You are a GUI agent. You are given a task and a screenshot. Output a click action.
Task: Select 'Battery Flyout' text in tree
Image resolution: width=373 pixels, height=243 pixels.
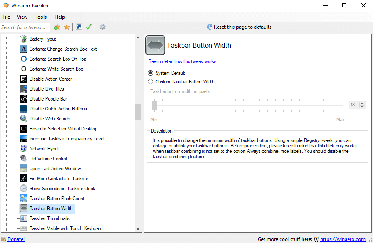42,39
